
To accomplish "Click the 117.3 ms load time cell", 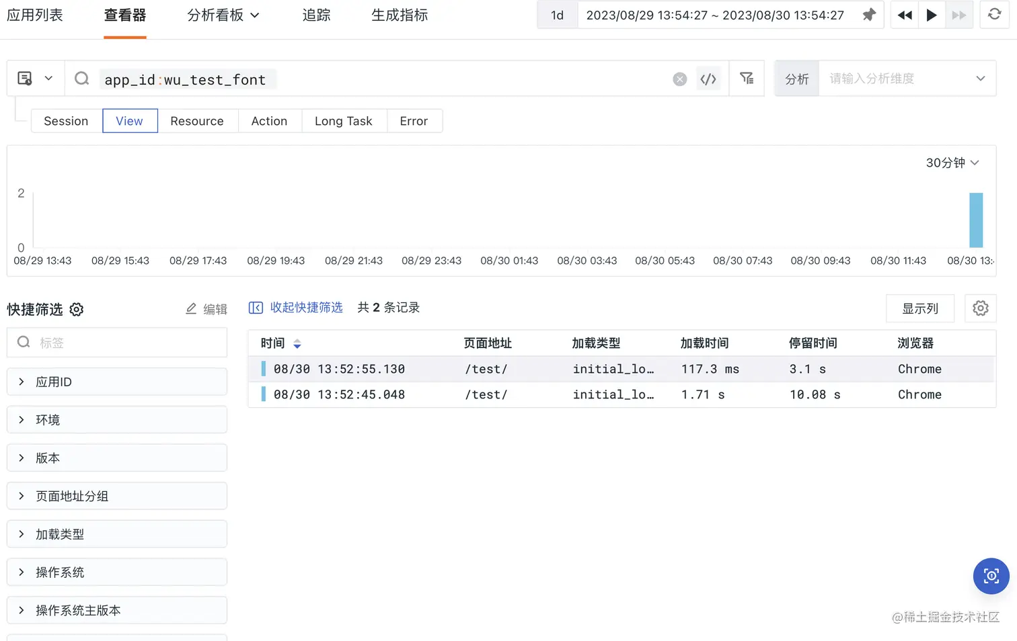I will (x=710, y=369).
